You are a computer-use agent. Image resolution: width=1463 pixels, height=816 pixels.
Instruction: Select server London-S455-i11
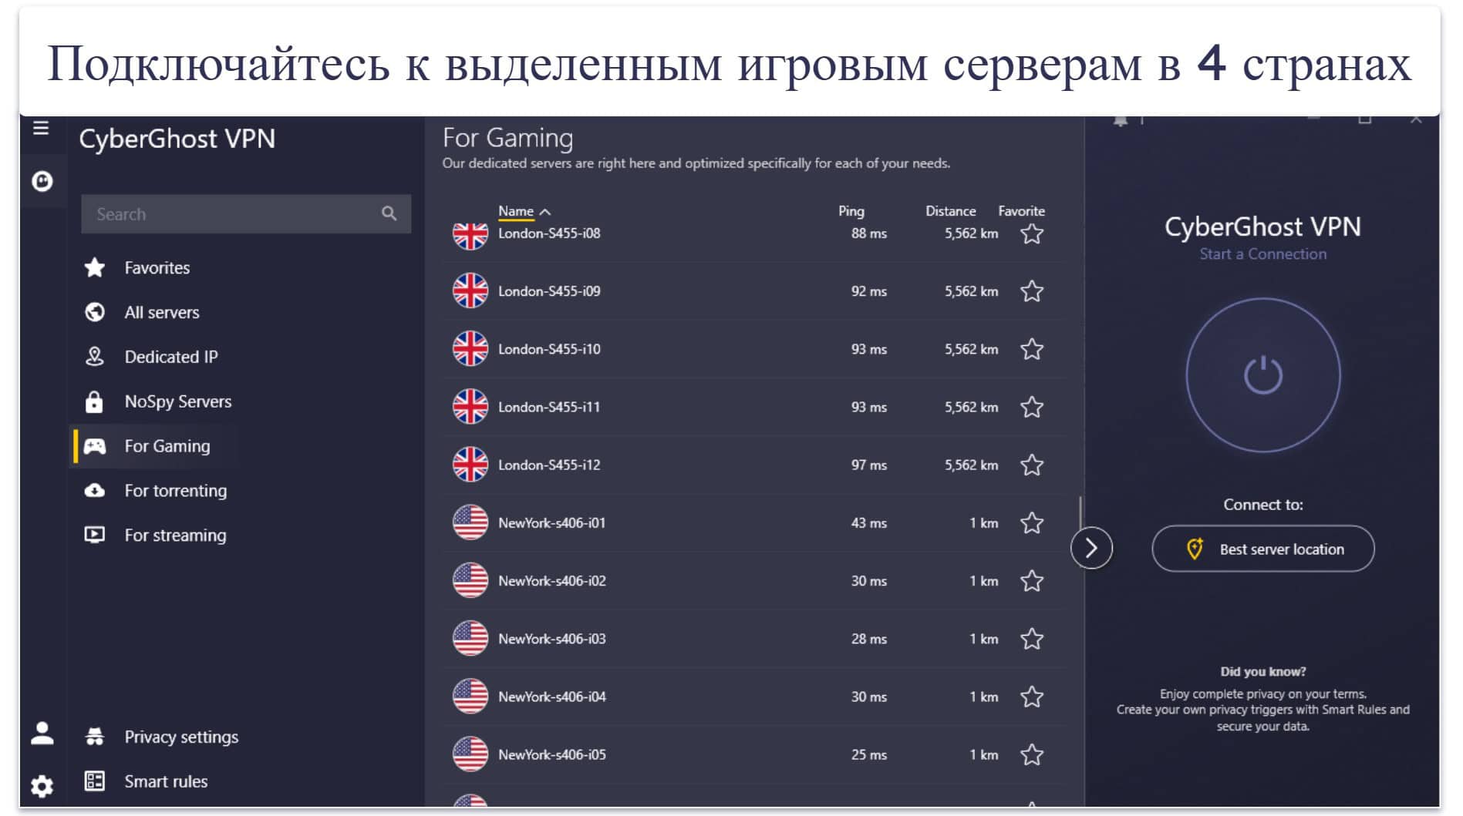tap(754, 407)
